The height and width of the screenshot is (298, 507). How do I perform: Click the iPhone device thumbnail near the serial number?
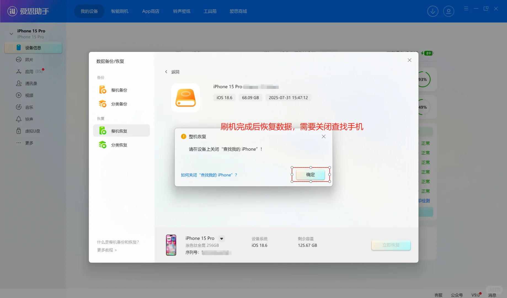tap(171, 245)
